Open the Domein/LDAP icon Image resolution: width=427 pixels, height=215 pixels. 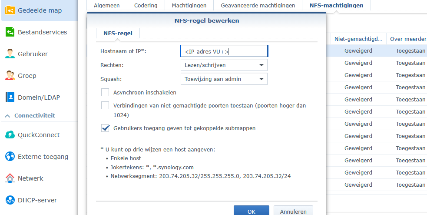(10, 97)
